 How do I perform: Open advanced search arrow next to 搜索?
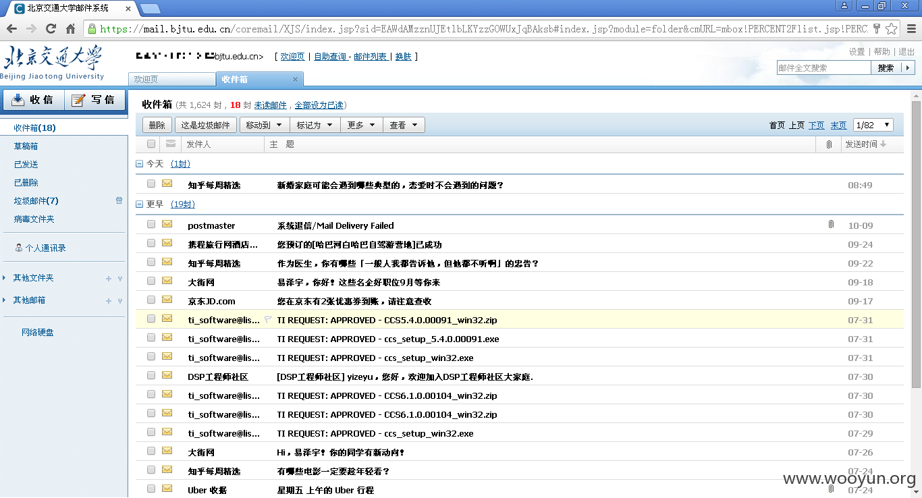[x=909, y=67]
